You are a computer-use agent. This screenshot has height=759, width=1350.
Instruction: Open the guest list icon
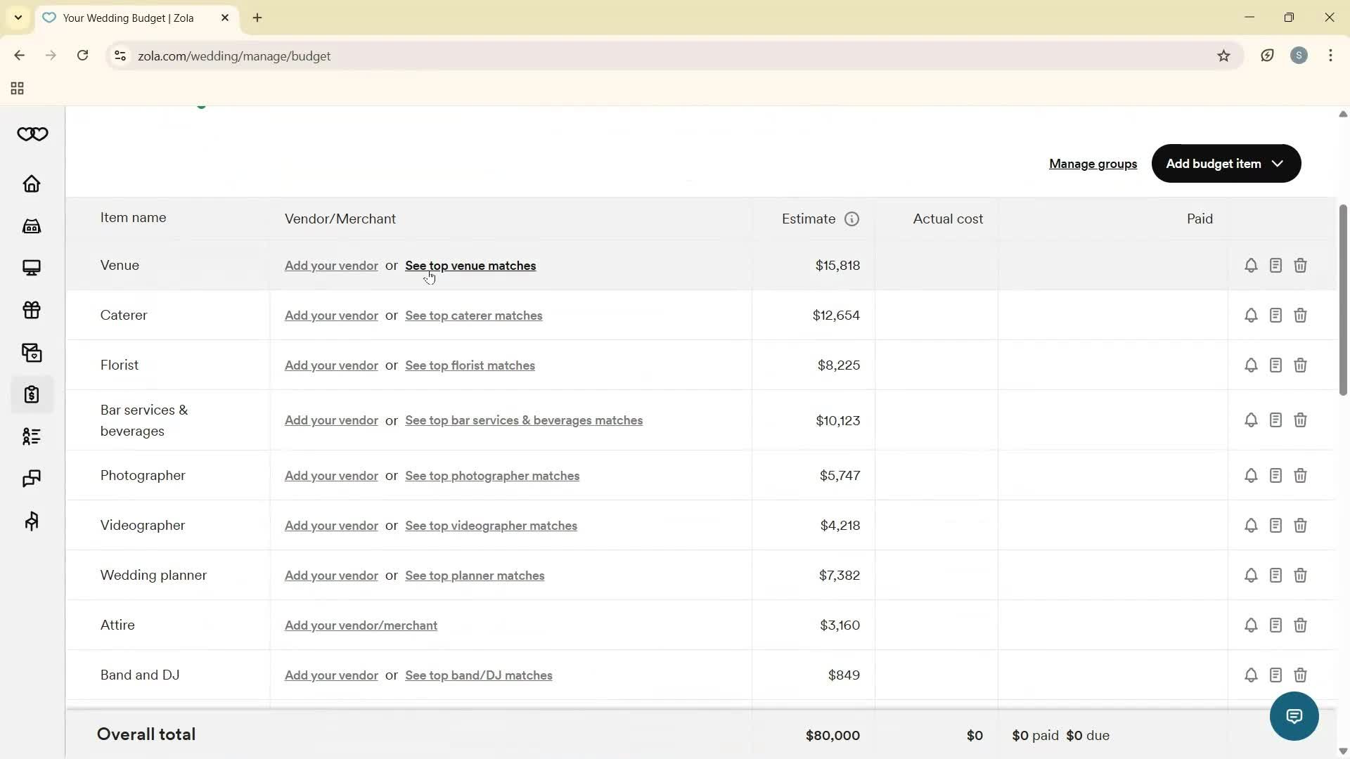pyautogui.click(x=32, y=436)
